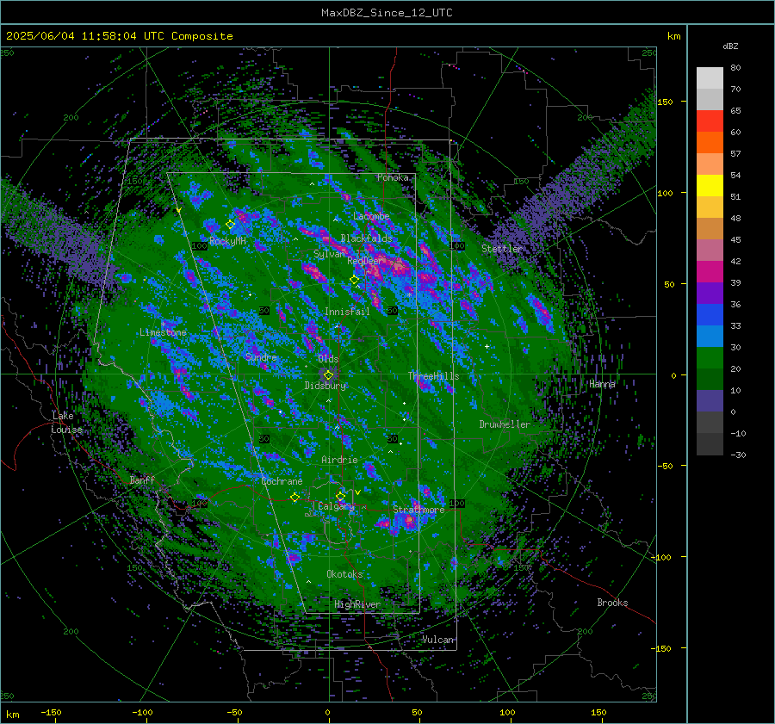Image resolution: width=775 pixels, height=724 pixels.
Task: Click the Okotoks label
Action: click(x=344, y=573)
